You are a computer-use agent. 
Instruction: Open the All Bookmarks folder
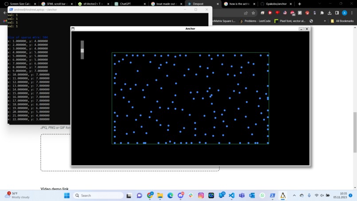point(342,21)
